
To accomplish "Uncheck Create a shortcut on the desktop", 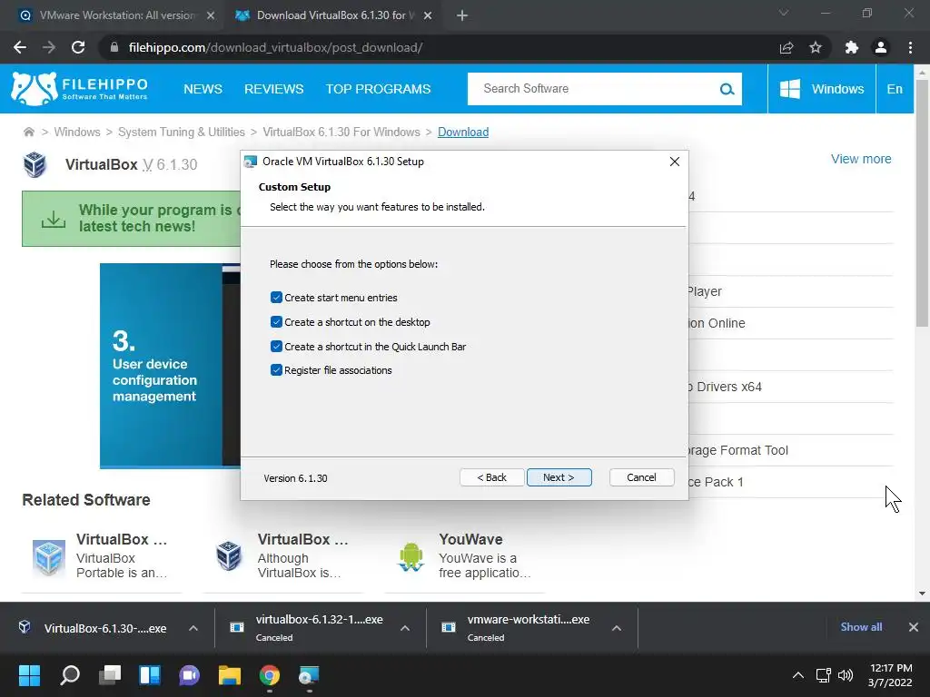I will 276,322.
